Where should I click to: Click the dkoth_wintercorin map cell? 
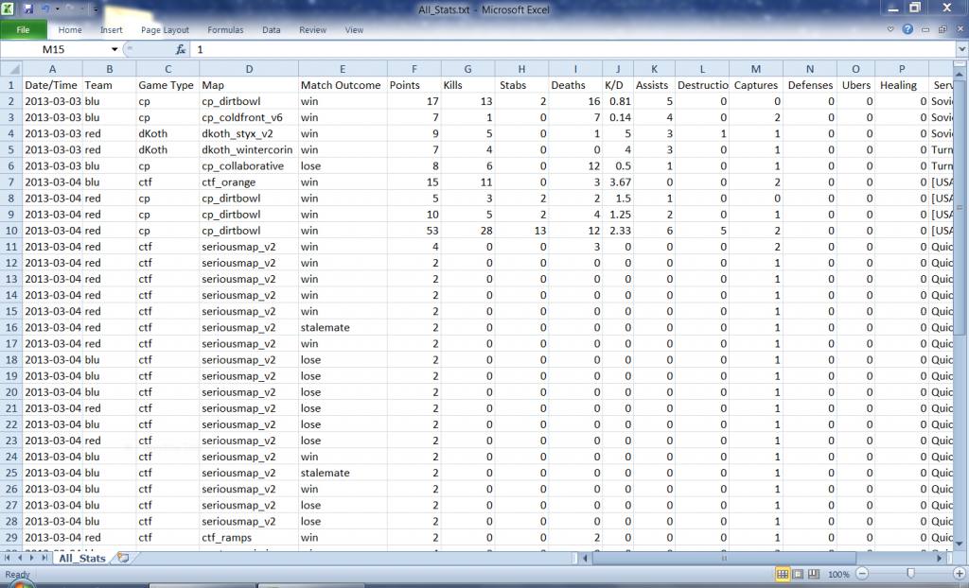tap(249, 149)
